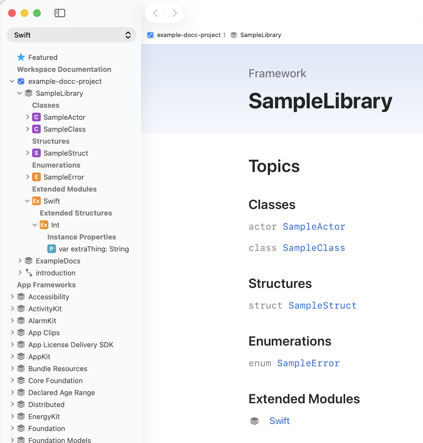Screen dimensions: 423x443
Task: Click the teal P property icon
Action: (x=51, y=249)
